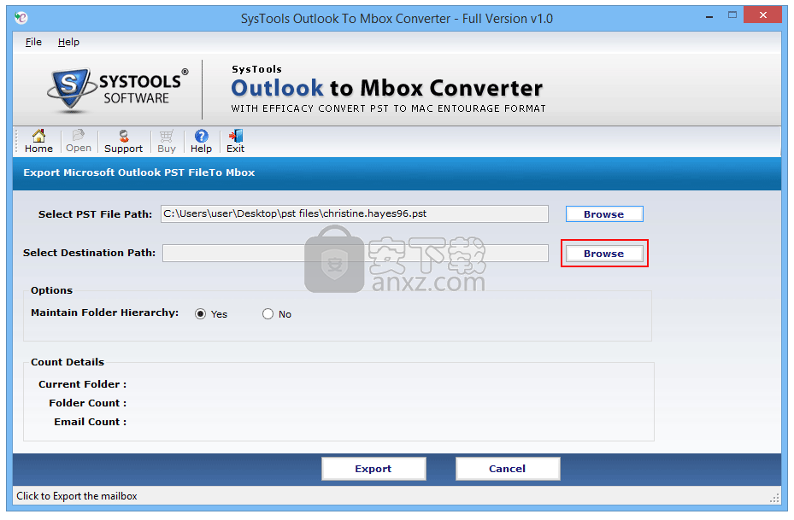Open Help via the question mark icon
The image size is (794, 520).
pyautogui.click(x=201, y=141)
